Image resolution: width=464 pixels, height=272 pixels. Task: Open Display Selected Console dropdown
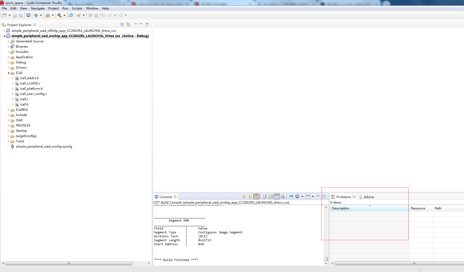(x=302, y=197)
